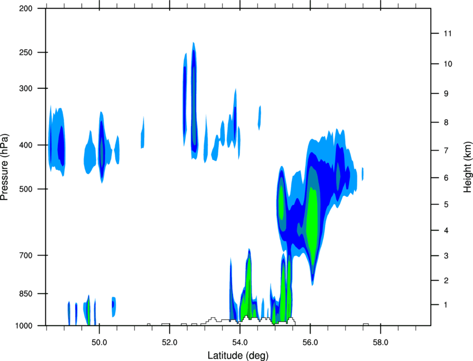Screen dimensions: 473x361
Task: Click the 9 km height tick label
Action: click(446, 94)
